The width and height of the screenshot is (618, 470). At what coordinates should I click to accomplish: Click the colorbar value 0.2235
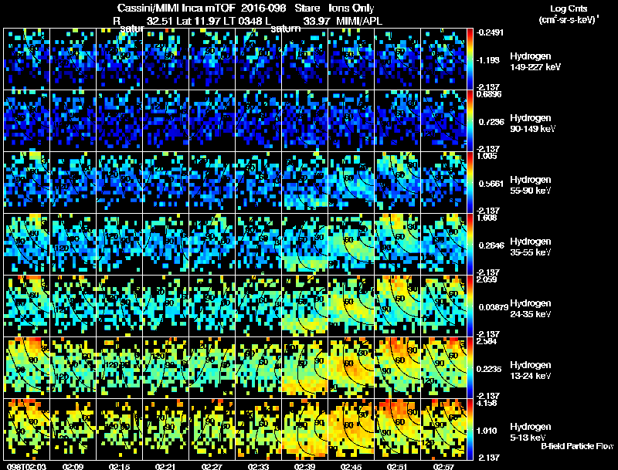(491, 369)
